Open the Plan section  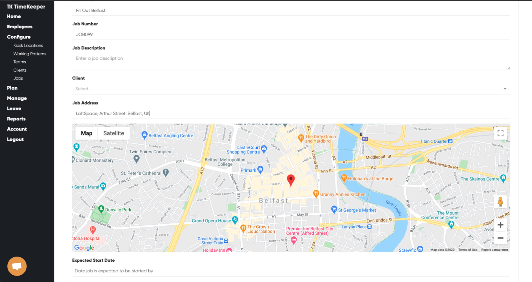[x=12, y=88]
